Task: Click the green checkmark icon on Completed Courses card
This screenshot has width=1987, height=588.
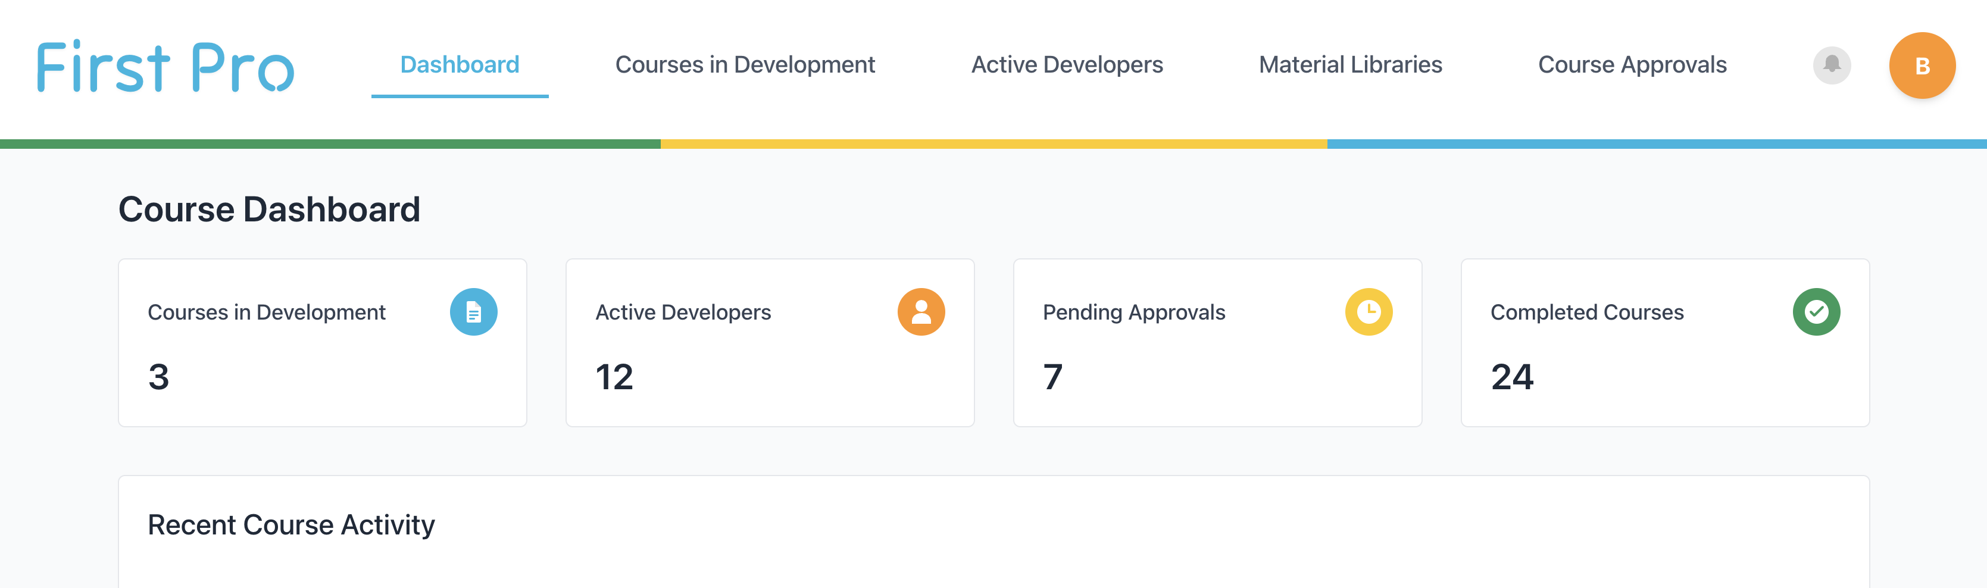Action: click(x=1817, y=312)
